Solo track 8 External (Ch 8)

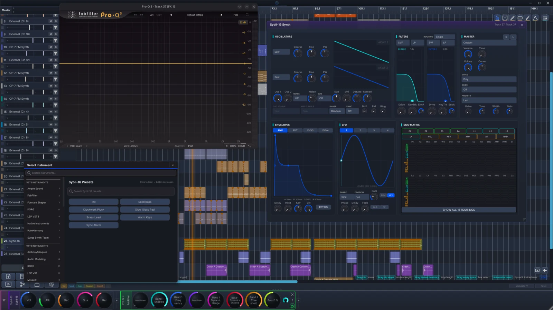coord(56,21)
